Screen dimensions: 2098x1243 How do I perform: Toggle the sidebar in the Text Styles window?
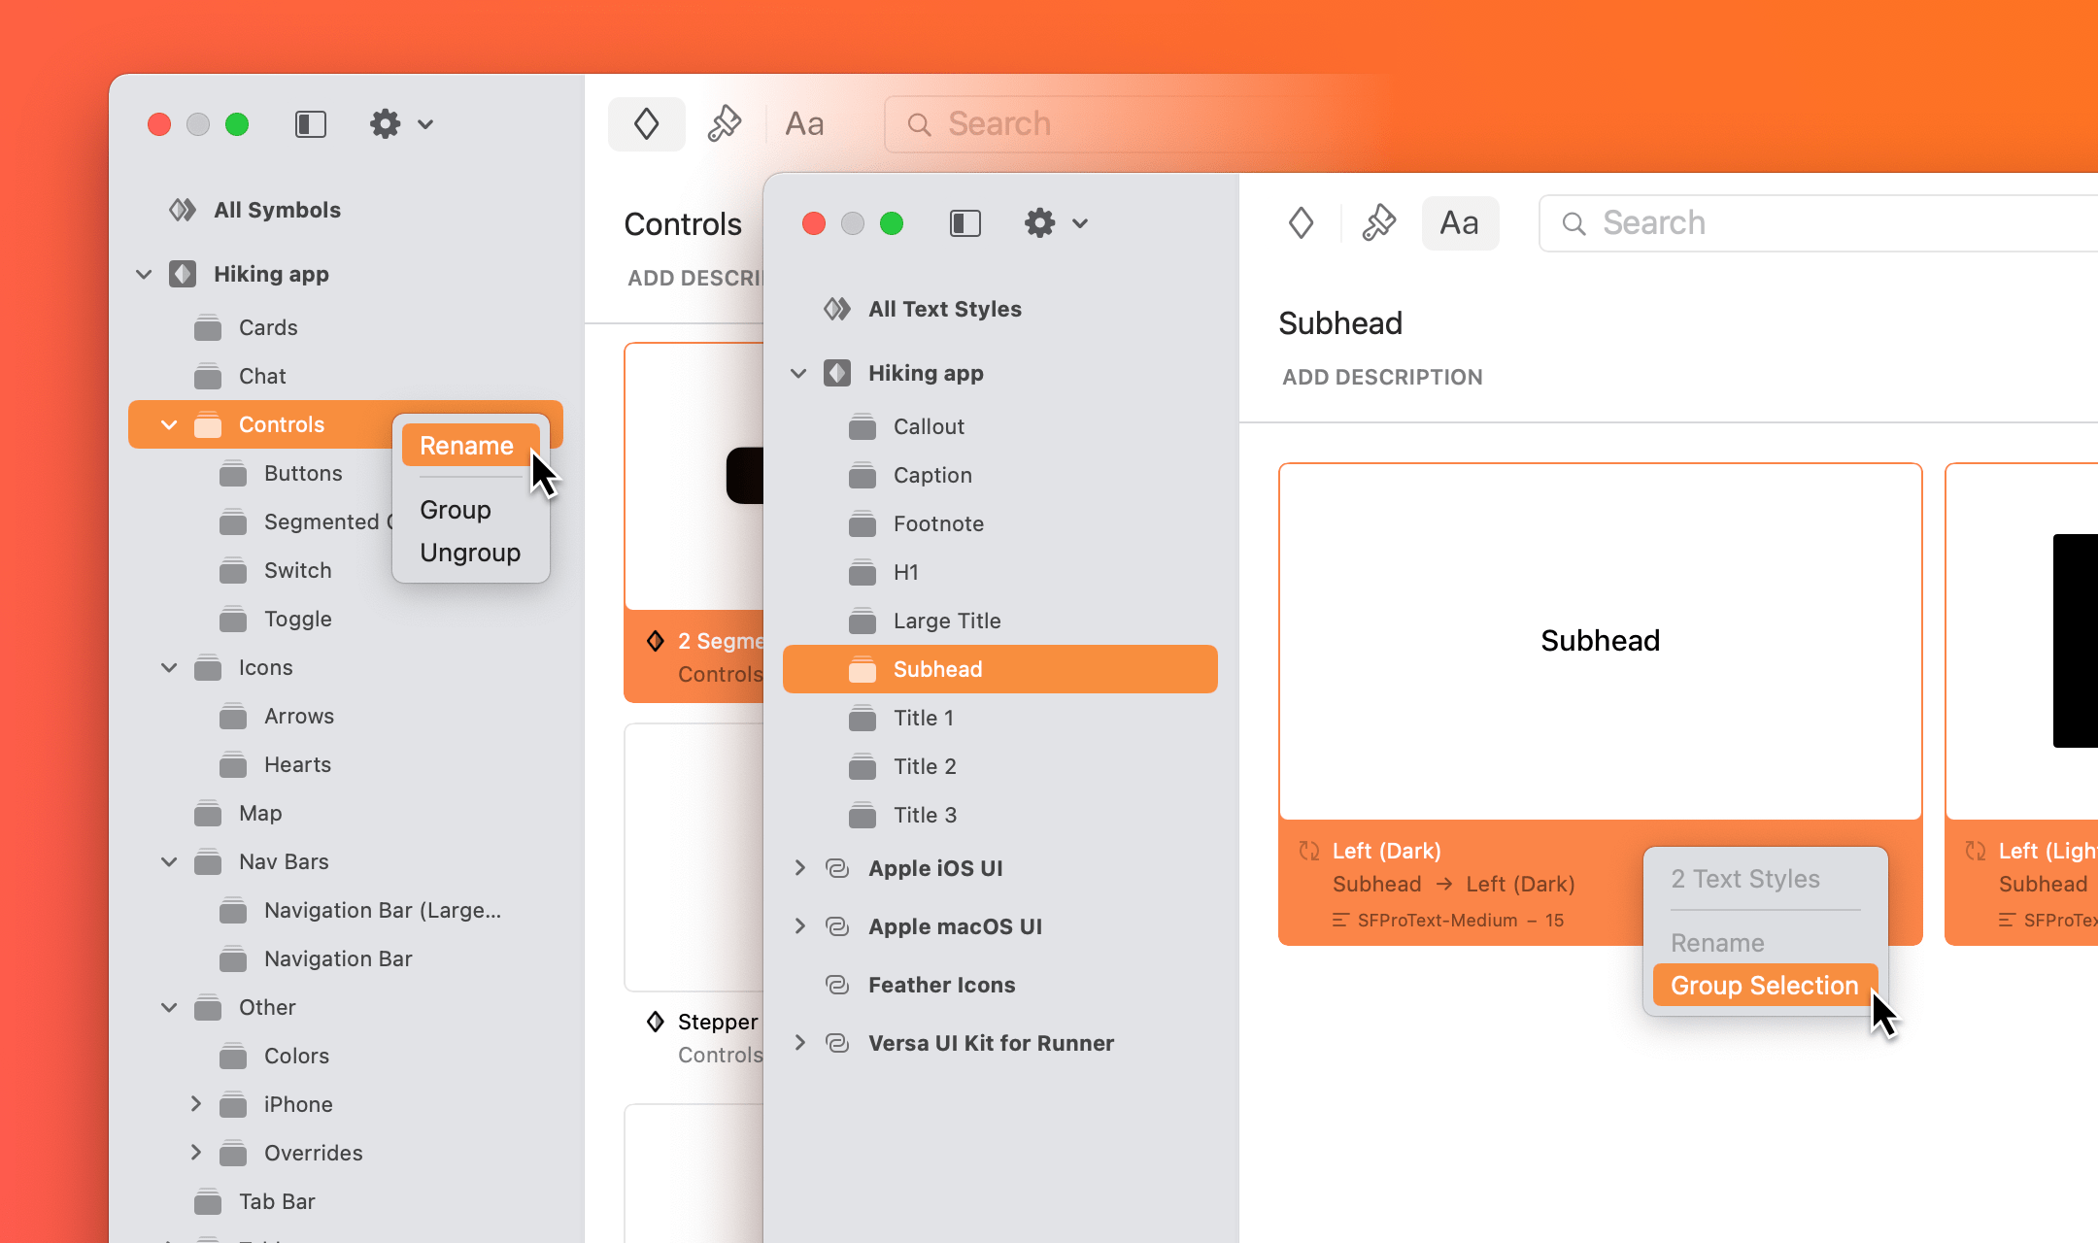(x=964, y=223)
